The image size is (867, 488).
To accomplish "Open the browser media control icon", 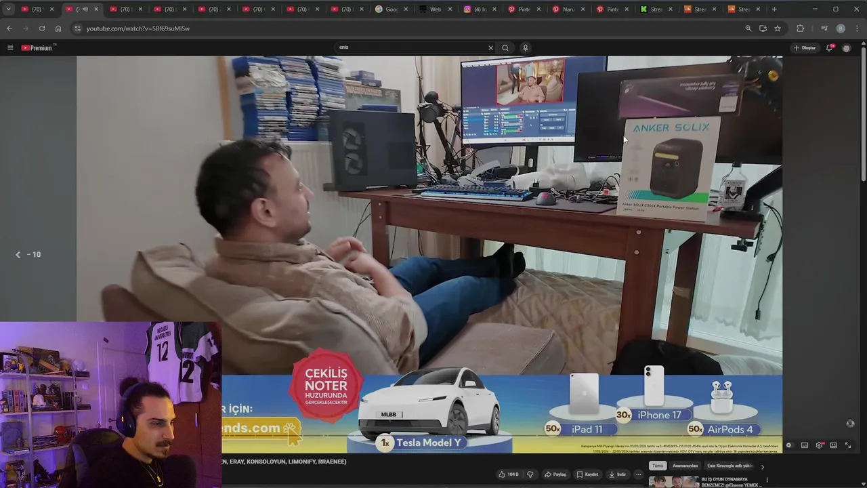I will click(824, 28).
